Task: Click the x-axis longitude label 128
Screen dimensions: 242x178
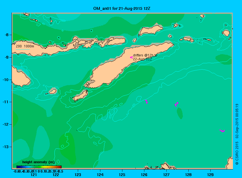Action: tap(188, 175)
